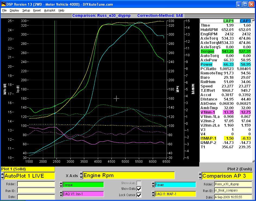Click the Plot 1 Date input field
256x201 pixels.
tap(36, 197)
